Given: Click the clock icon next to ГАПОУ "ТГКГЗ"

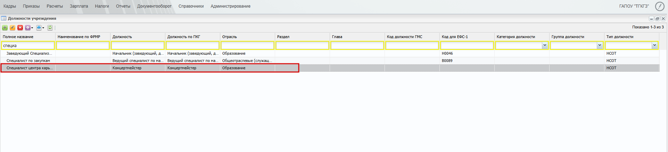Looking at the screenshot, I should 660,6.
